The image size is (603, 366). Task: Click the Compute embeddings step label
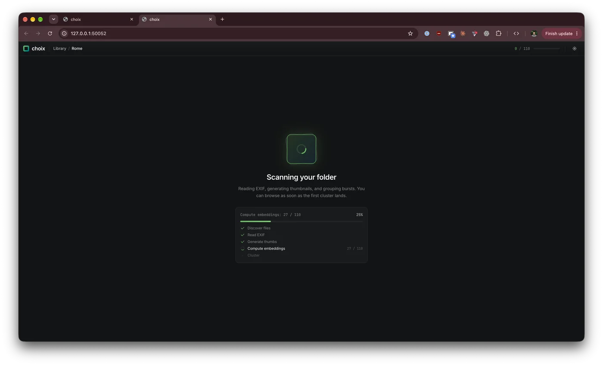click(266, 249)
